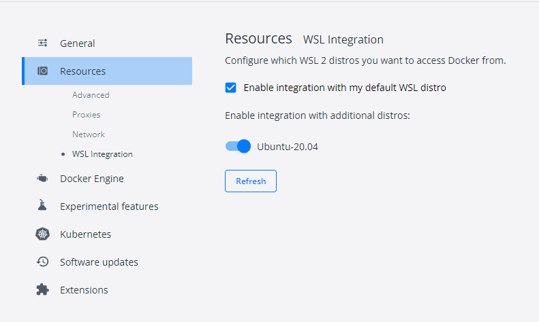Show the Experimental features text entry

109,207
